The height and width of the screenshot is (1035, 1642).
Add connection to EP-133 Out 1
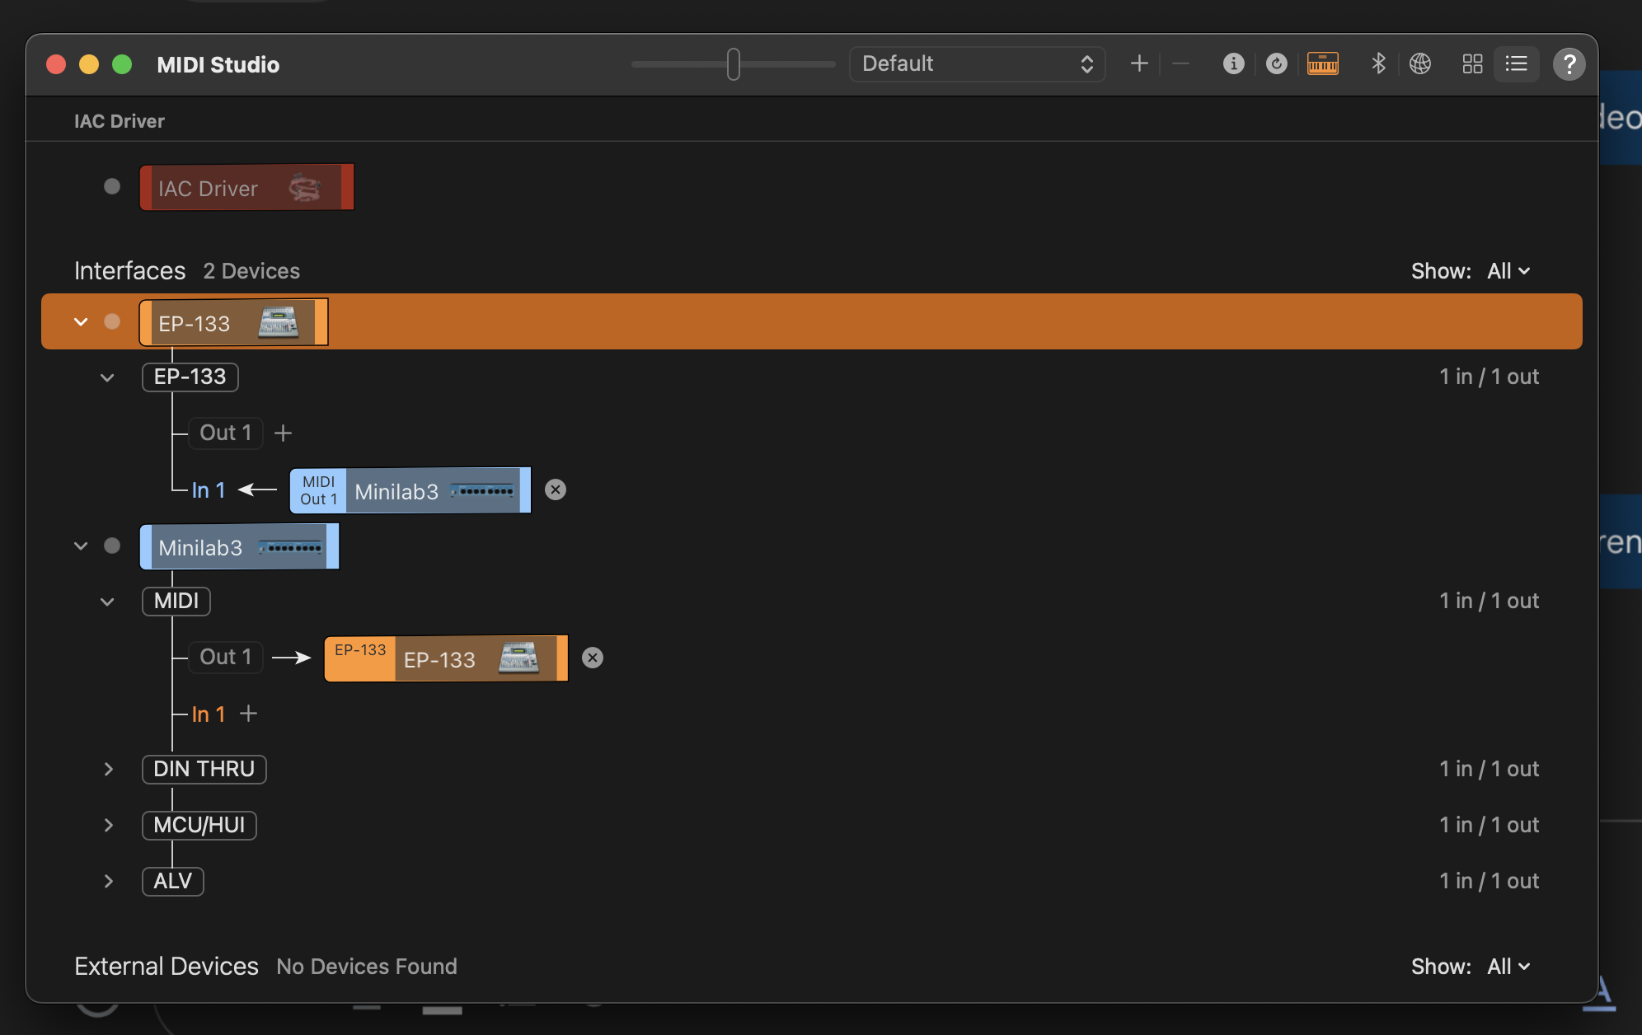[283, 433]
